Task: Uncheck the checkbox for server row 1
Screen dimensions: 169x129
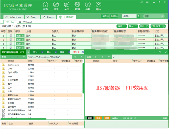Action: click(x=11, y=36)
